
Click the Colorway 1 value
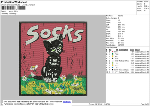pyautogui.click(x=14, y=13)
